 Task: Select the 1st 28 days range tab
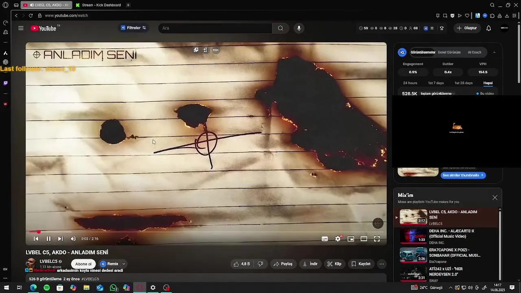[464, 83]
